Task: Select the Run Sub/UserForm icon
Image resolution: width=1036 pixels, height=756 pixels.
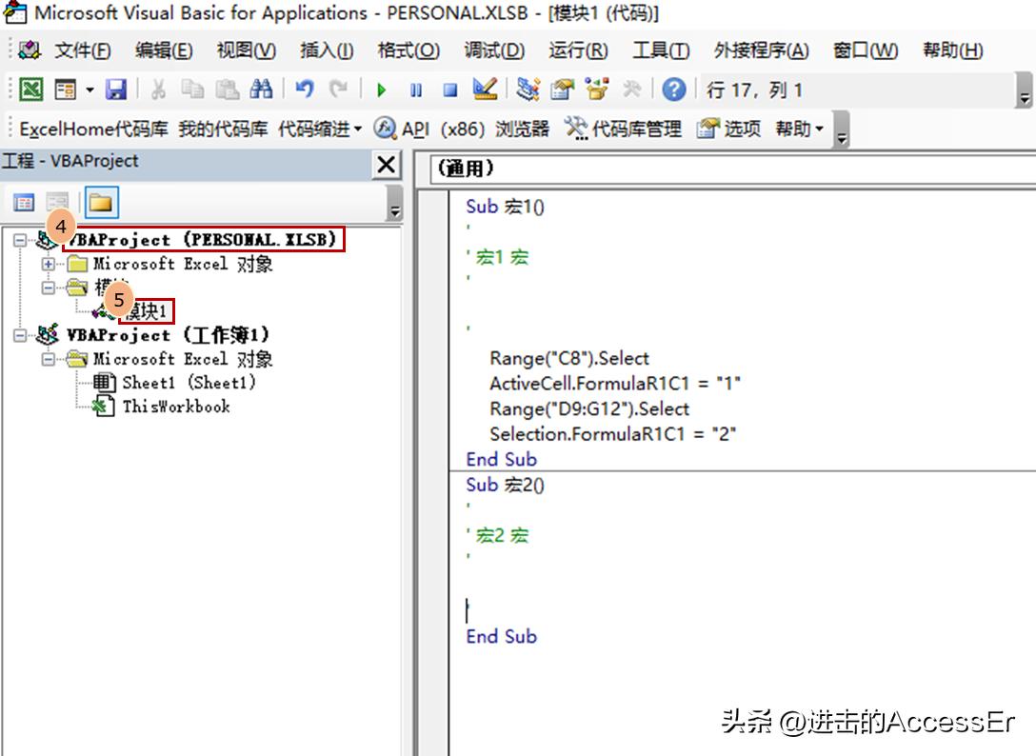Action: coord(381,89)
